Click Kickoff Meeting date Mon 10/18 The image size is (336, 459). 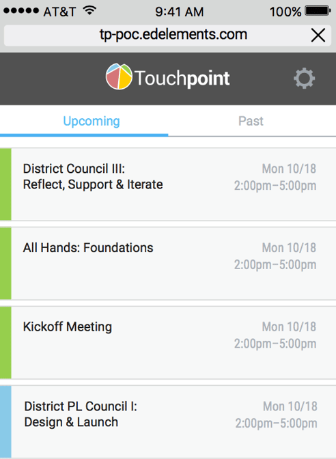pos(289,326)
